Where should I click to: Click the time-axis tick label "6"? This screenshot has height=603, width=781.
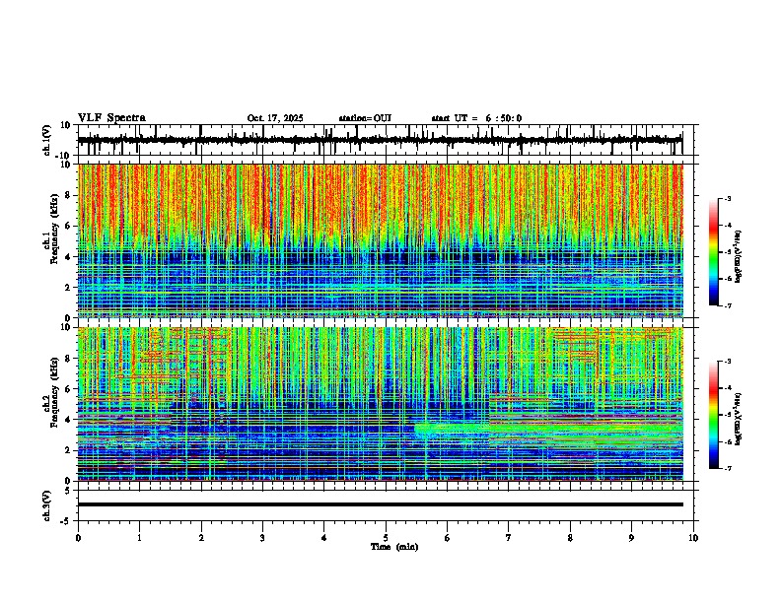click(448, 538)
